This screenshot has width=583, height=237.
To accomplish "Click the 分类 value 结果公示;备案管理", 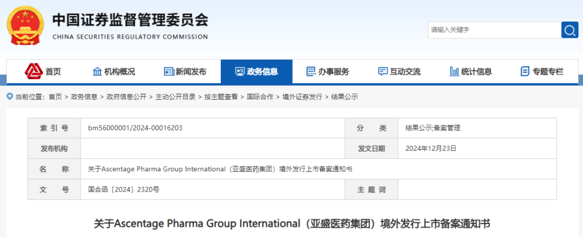I will tap(433, 128).
